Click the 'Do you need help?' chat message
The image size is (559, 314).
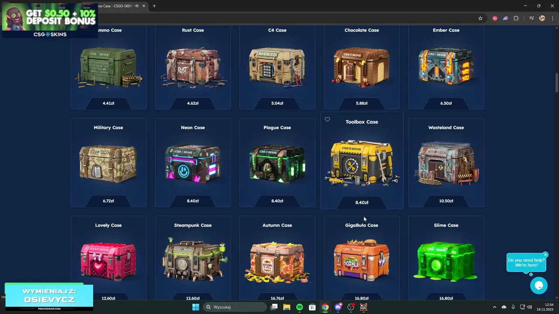coord(526,263)
